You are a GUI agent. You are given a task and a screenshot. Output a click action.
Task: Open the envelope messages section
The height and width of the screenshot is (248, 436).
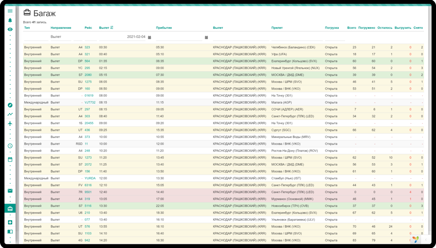10,191
